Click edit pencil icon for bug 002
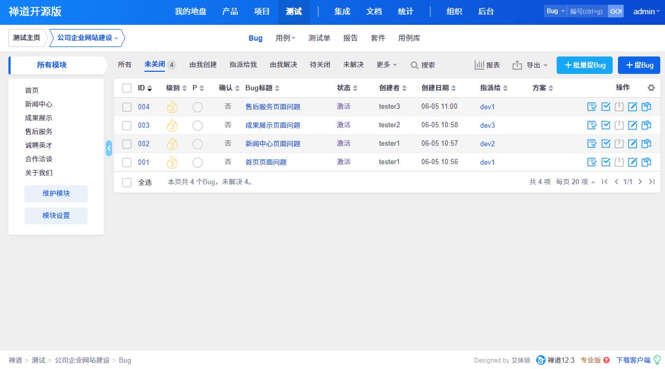The image size is (665, 369). click(x=632, y=144)
